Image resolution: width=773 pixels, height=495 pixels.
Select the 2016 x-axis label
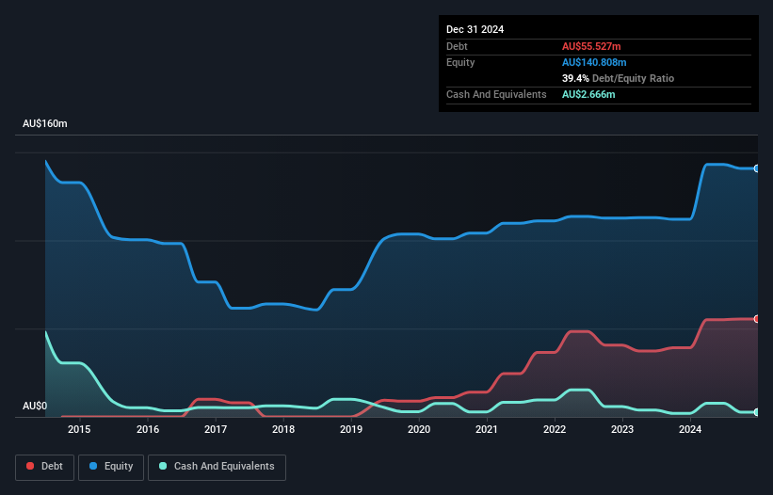click(148, 429)
